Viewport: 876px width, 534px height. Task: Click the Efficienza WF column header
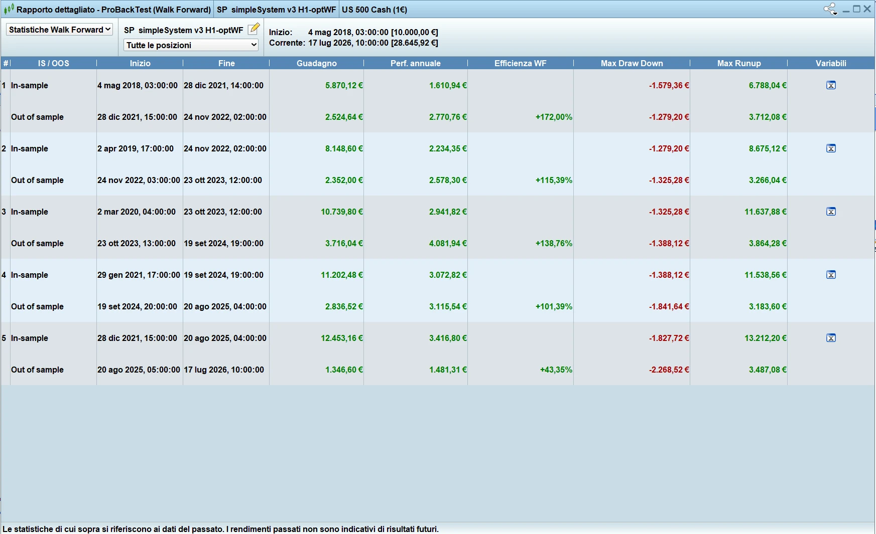click(521, 63)
